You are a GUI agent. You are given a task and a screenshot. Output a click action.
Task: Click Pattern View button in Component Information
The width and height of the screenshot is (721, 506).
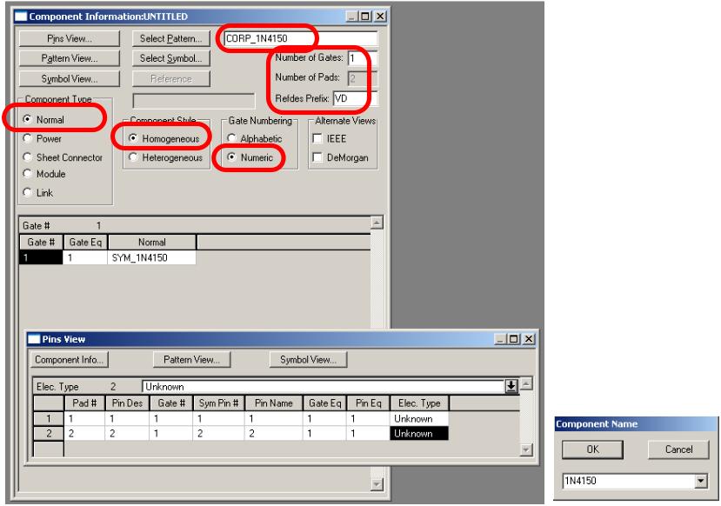tap(70, 58)
